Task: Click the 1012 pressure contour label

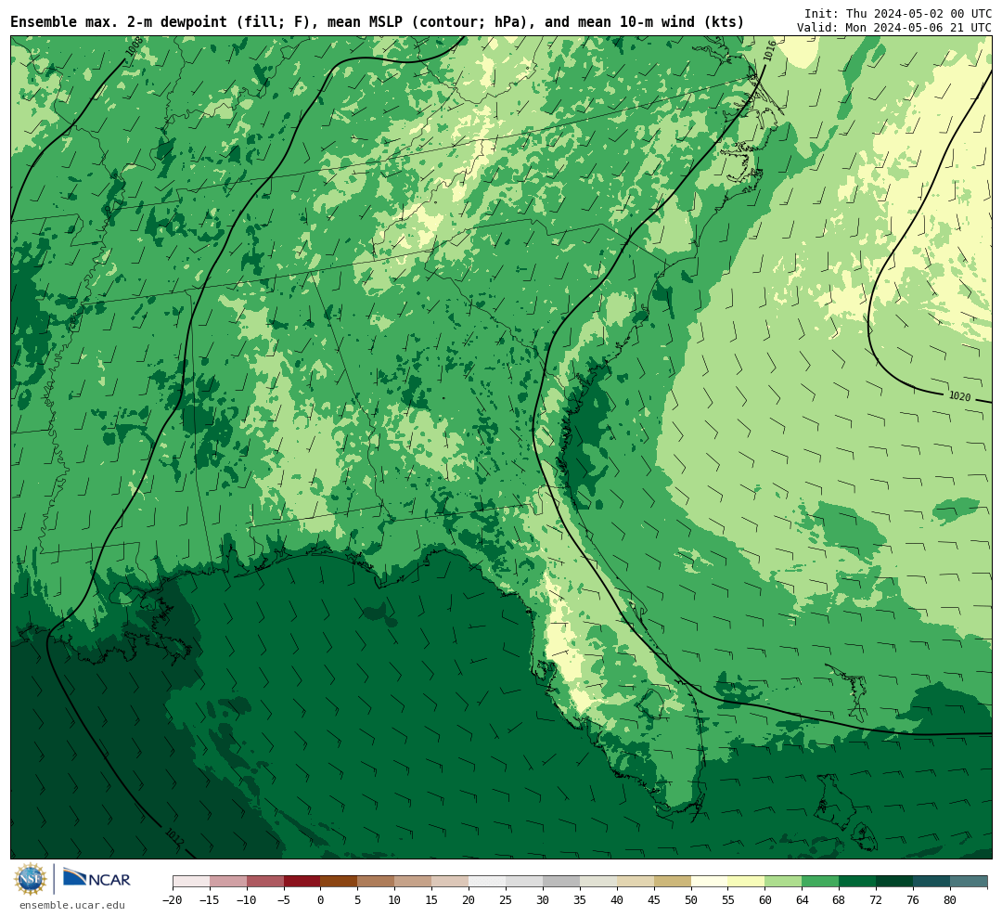Action: [x=174, y=835]
